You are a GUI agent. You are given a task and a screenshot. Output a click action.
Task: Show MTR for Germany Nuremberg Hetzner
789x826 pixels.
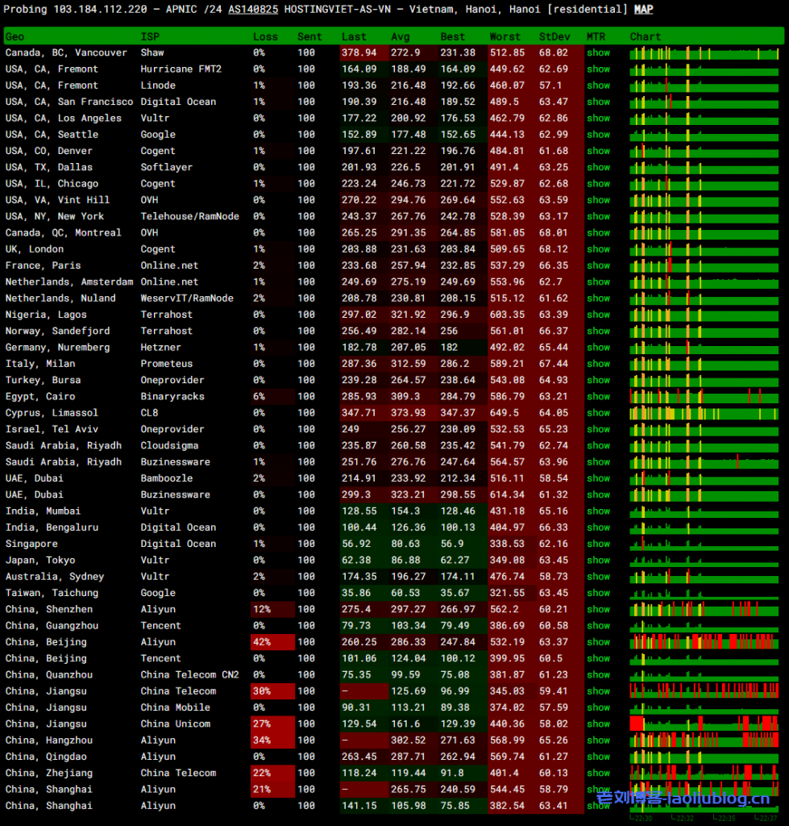coord(598,347)
